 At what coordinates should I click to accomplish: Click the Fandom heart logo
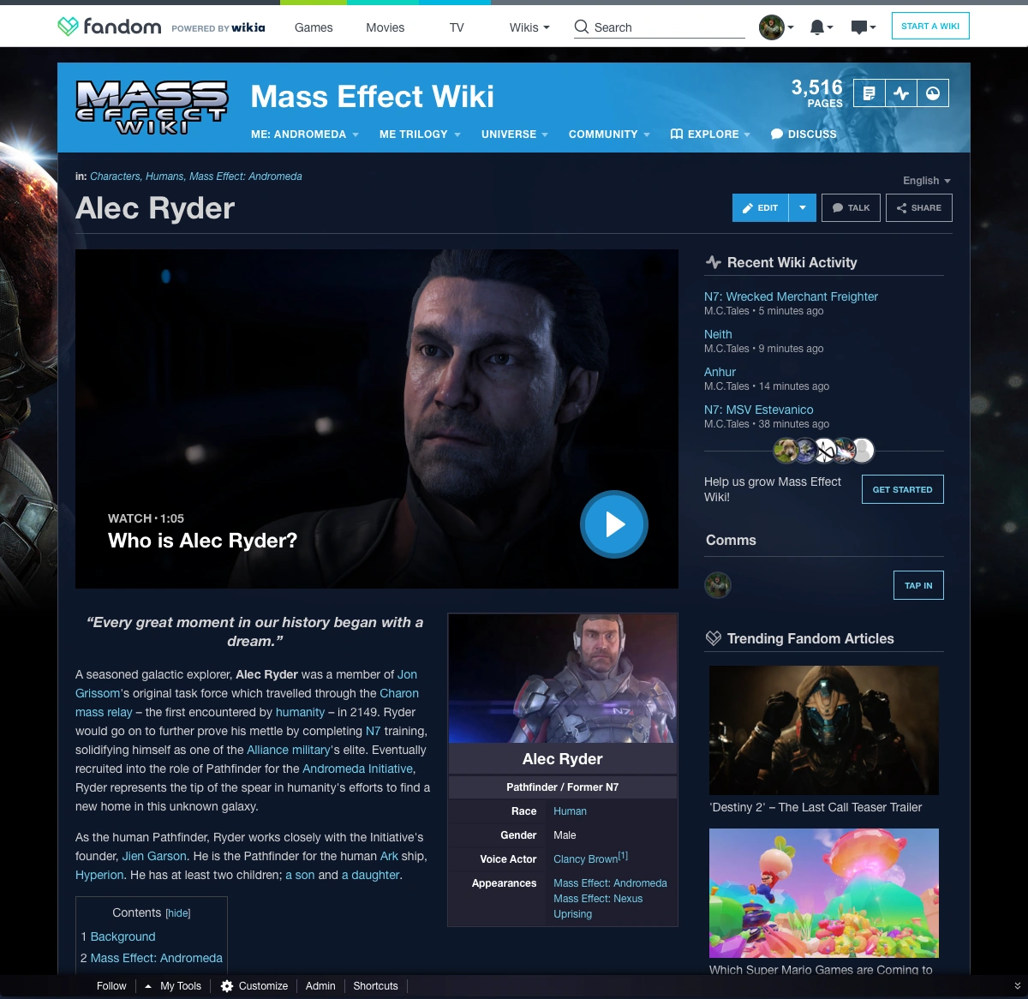pos(68,26)
